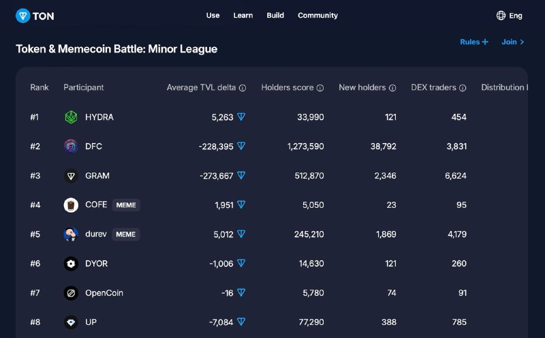Screen dimensions: 545x338
Task: Click new holders value 38,792
Action: [384, 147]
